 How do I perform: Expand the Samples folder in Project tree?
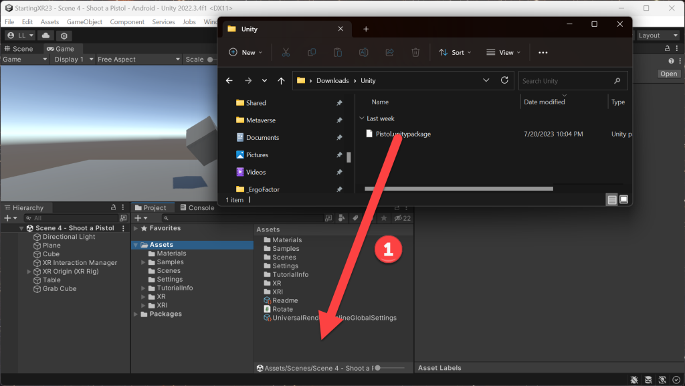pos(143,262)
